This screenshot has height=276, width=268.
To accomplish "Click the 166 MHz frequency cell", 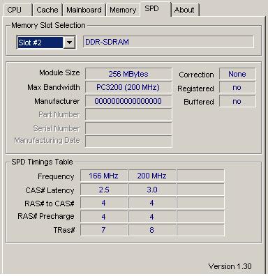I will point(104,176).
